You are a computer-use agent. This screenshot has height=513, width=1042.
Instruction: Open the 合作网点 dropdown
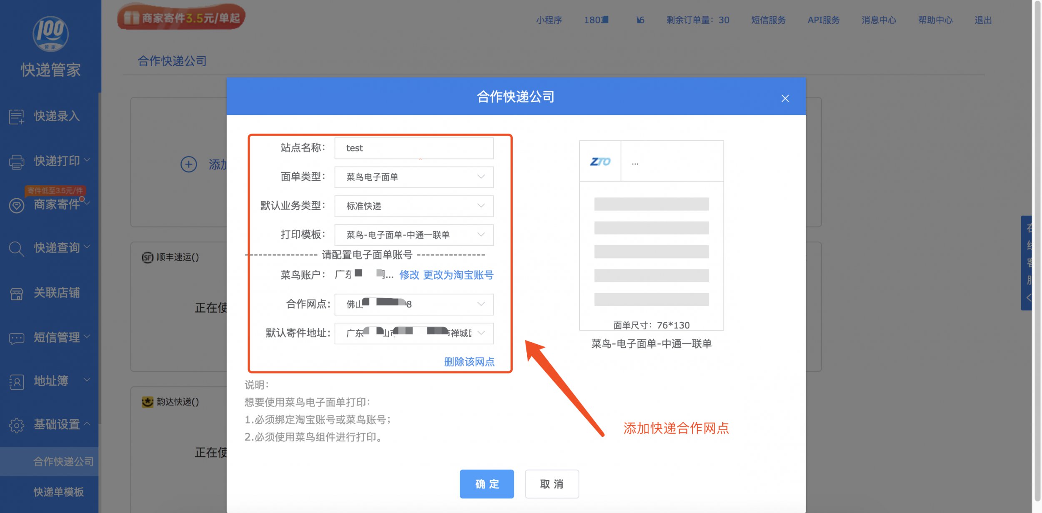(x=414, y=304)
